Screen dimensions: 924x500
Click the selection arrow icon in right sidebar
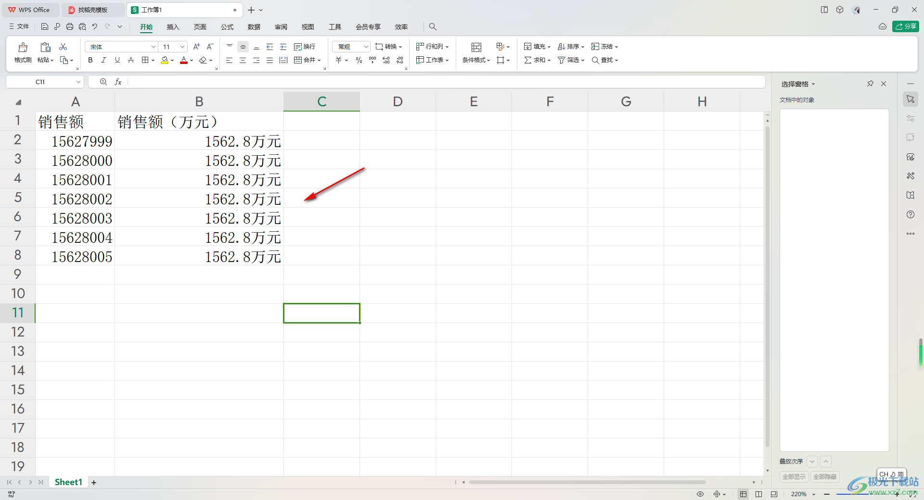tap(911, 99)
